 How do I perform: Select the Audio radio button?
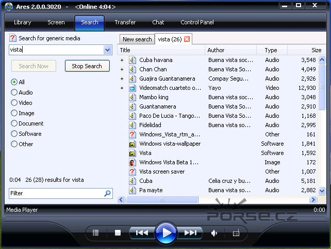[14, 92]
